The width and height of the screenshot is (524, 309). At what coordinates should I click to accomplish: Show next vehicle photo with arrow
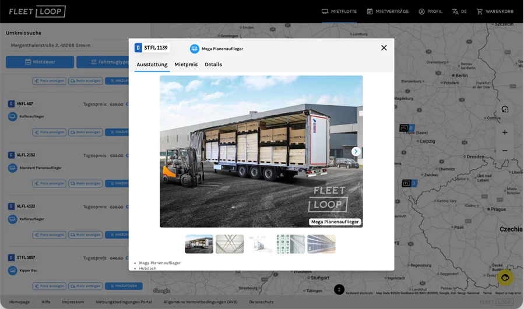point(356,151)
